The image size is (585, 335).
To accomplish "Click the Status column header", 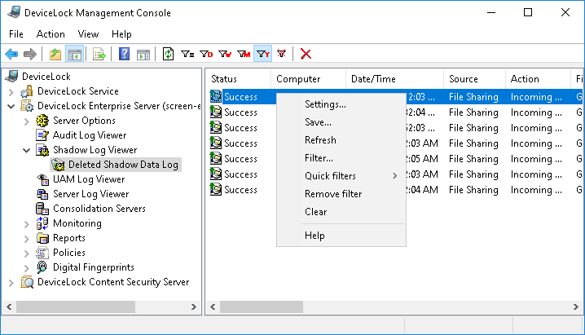I will pyautogui.click(x=223, y=79).
